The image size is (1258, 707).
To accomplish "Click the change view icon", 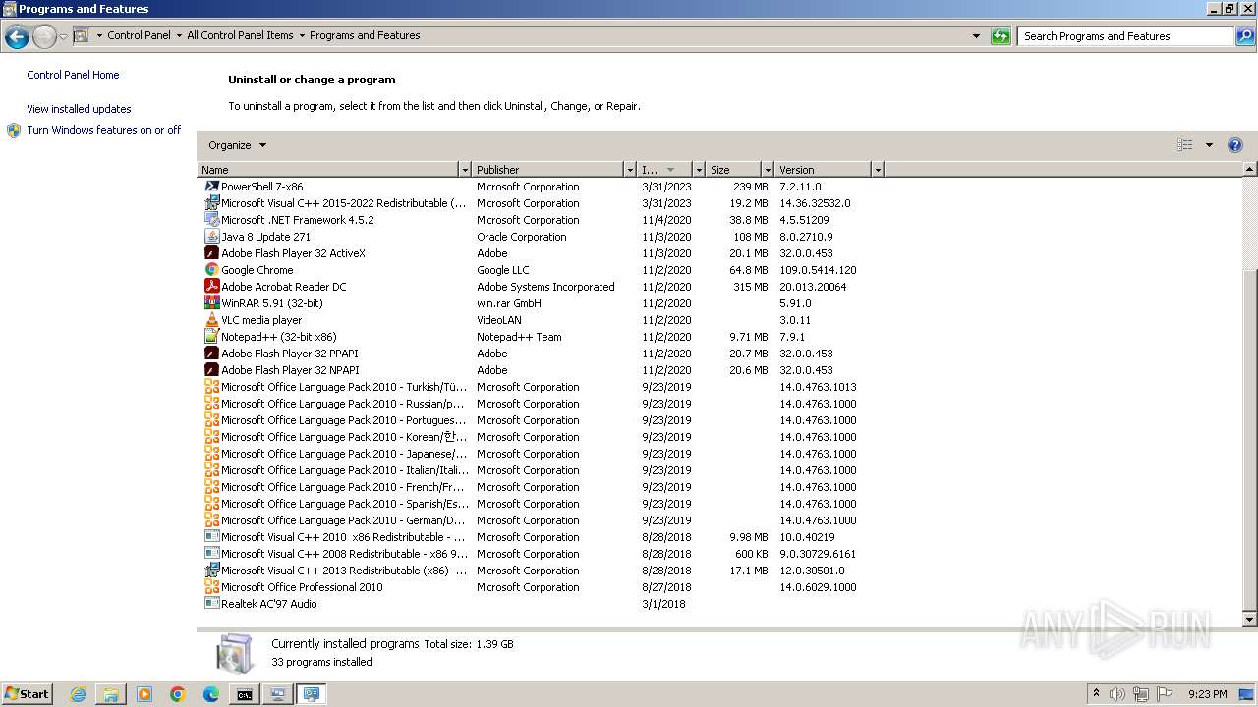I will pyautogui.click(x=1185, y=145).
